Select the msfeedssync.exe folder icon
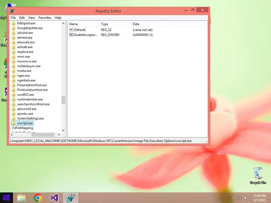Screen dimensions: 271x203 pyautogui.click(x=14, y=66)
